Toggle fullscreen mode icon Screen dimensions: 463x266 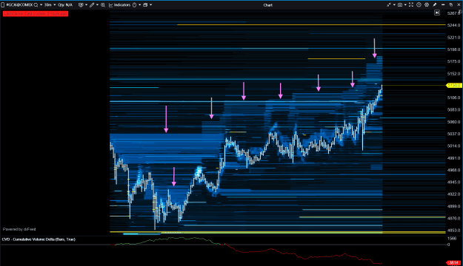pos(411,4)
